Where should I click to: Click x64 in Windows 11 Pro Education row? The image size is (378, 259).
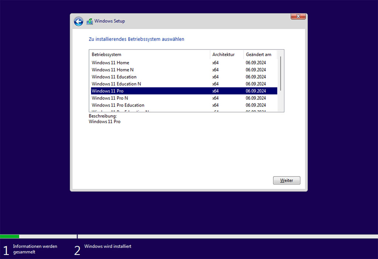(x=215, y=105)
